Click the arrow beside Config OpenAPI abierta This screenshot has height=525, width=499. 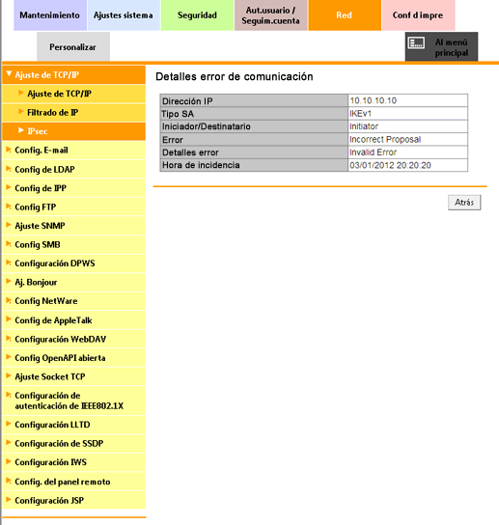pos(9,357)
